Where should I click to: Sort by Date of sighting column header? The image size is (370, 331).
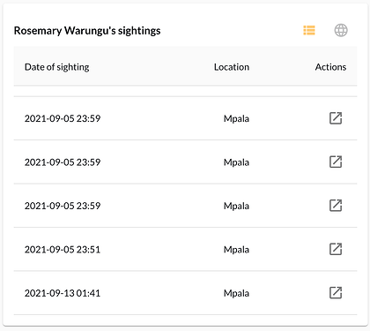(x=57, y=67)
